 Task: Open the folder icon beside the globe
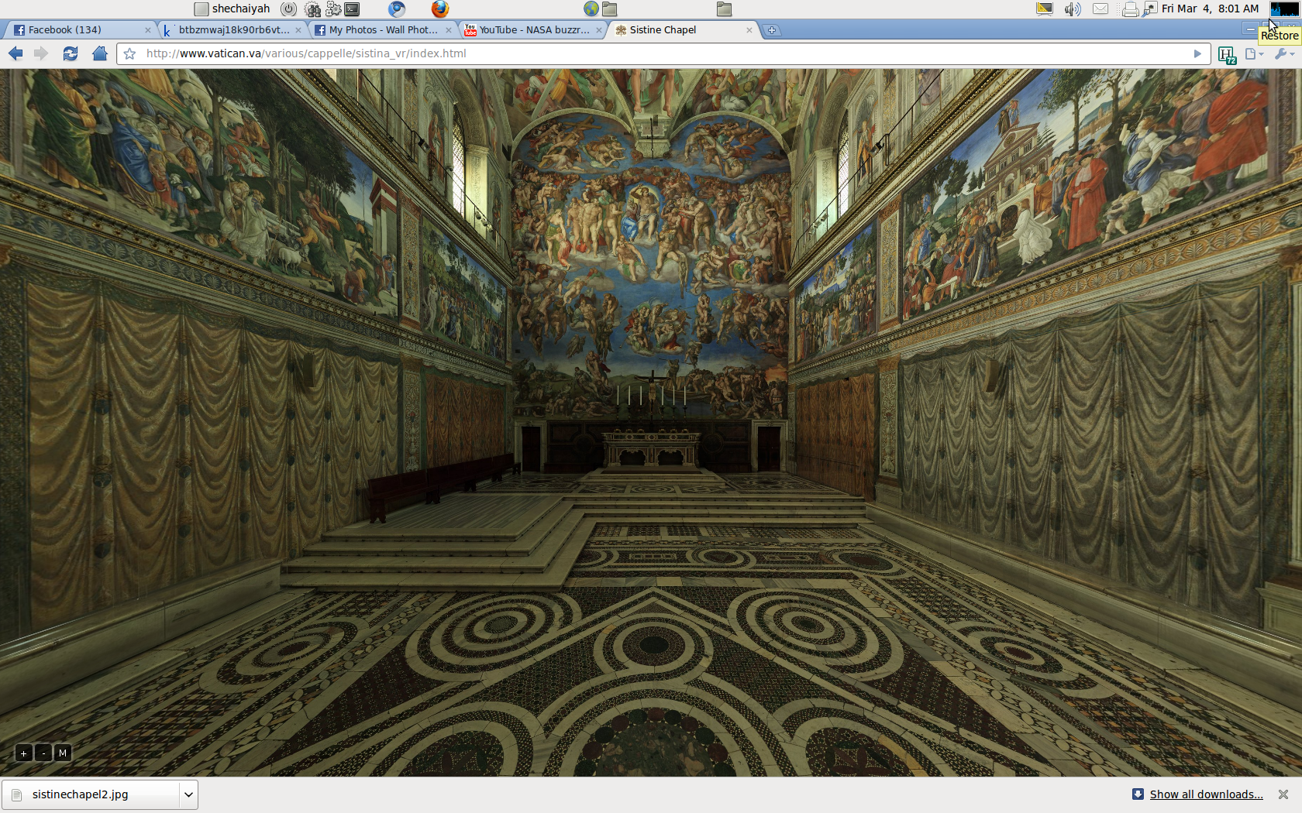coord(610,9)
